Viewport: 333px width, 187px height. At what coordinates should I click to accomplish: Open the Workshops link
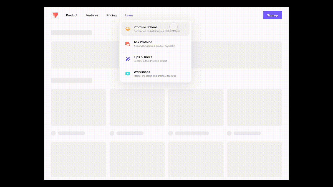(142, 72)
